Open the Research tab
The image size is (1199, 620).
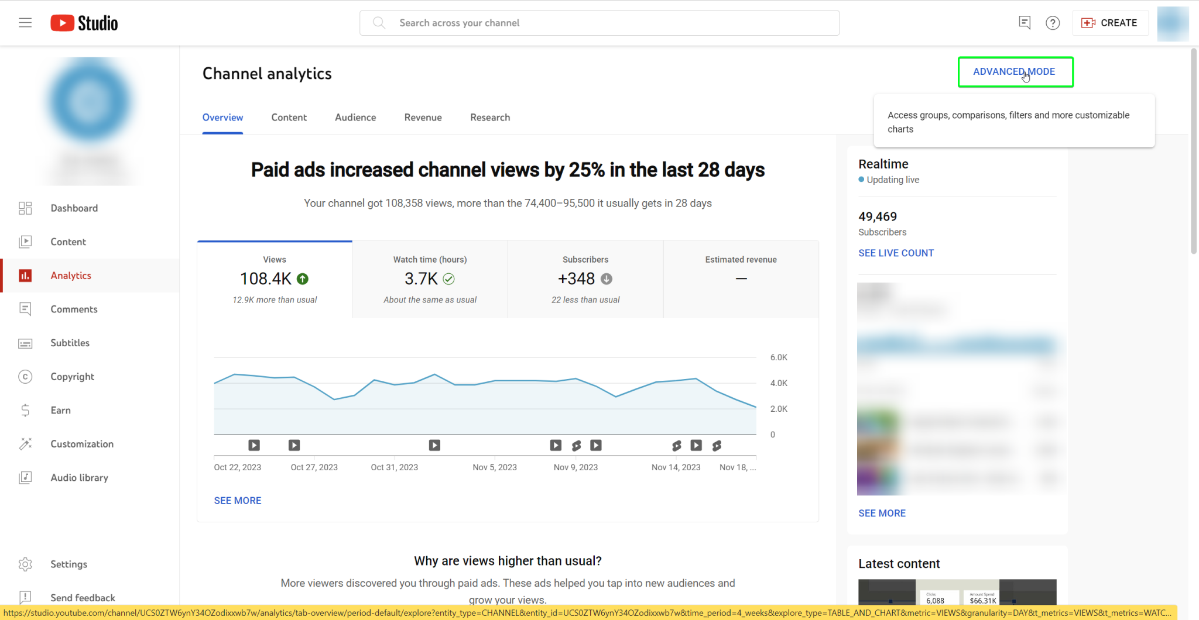pos(489,117)
